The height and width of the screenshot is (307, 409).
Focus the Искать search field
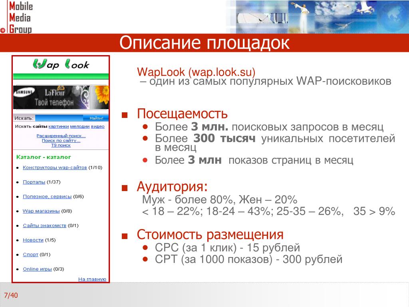pyautogui.click(x=59, y=118)
